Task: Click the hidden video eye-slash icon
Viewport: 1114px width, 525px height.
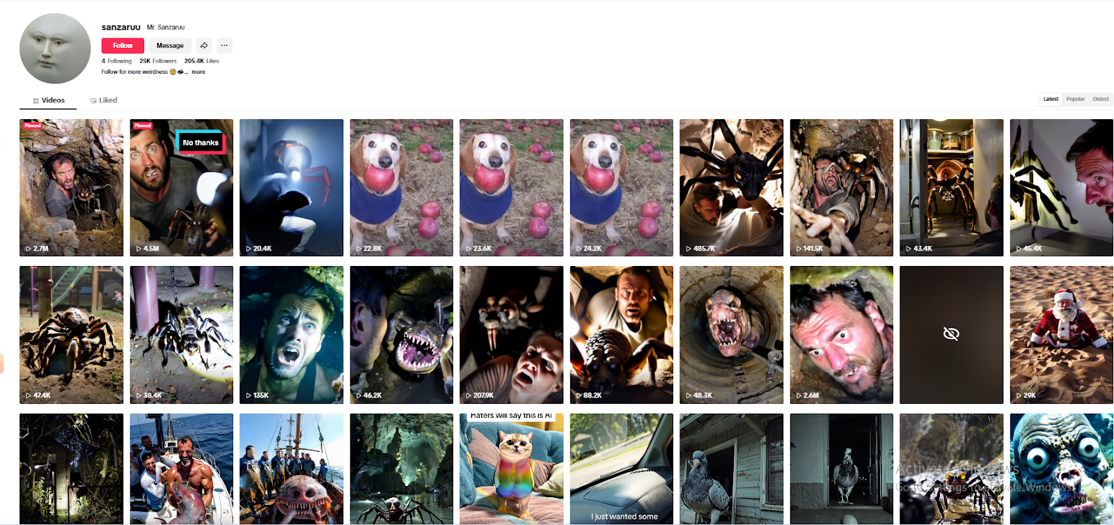Action: coord(951,334)
